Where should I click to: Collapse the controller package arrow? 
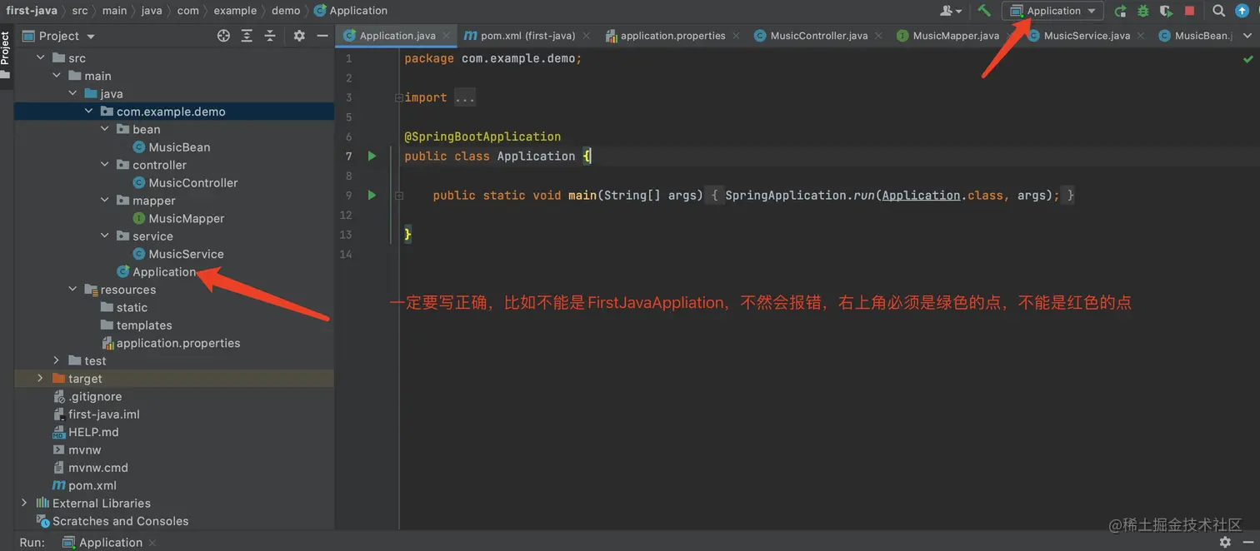[x=105, y=165]
